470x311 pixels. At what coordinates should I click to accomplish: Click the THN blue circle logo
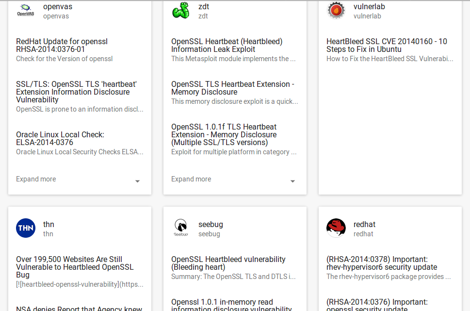(26, 228)
